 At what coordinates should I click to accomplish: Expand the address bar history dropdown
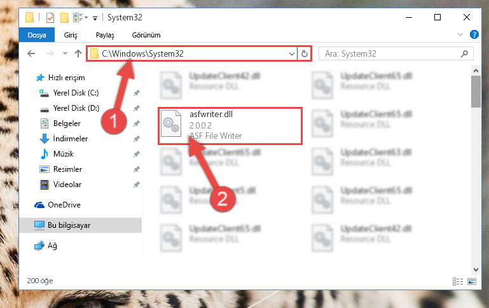point(292,54)
